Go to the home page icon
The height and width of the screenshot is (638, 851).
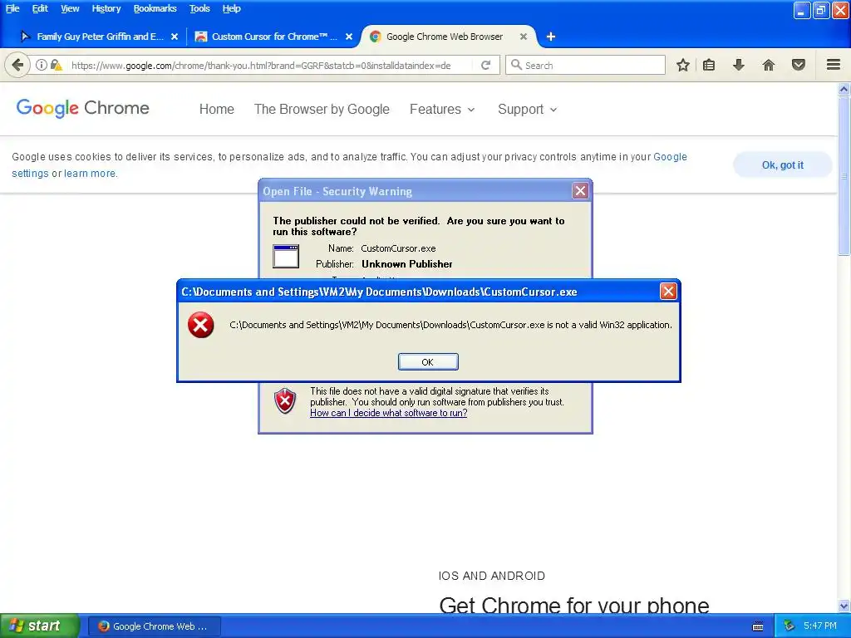(x=769, y=65)
